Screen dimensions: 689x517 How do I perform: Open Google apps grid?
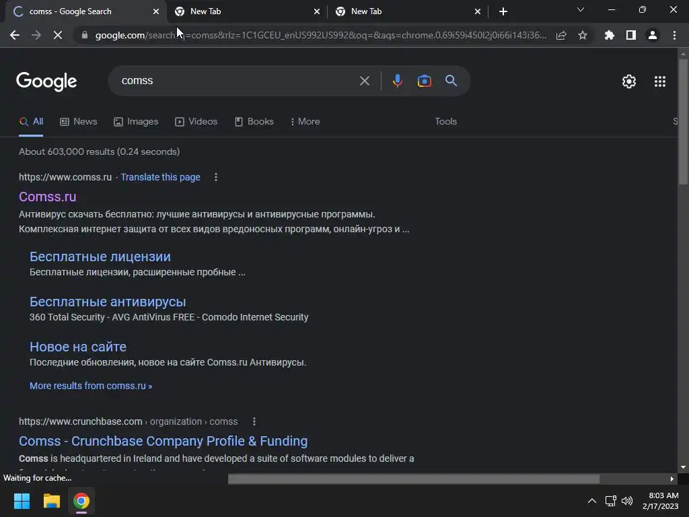click(x=659, y=81)
